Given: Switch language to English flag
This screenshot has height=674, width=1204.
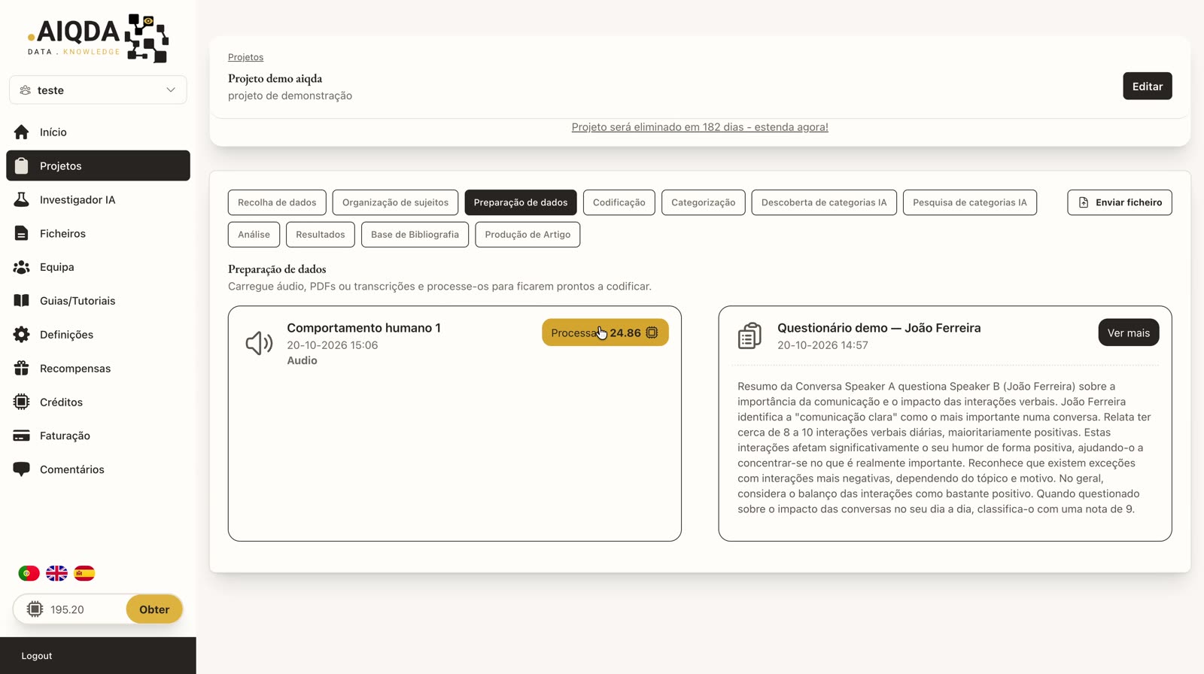Looking at the screenshot, I should (x=56, y=573).
